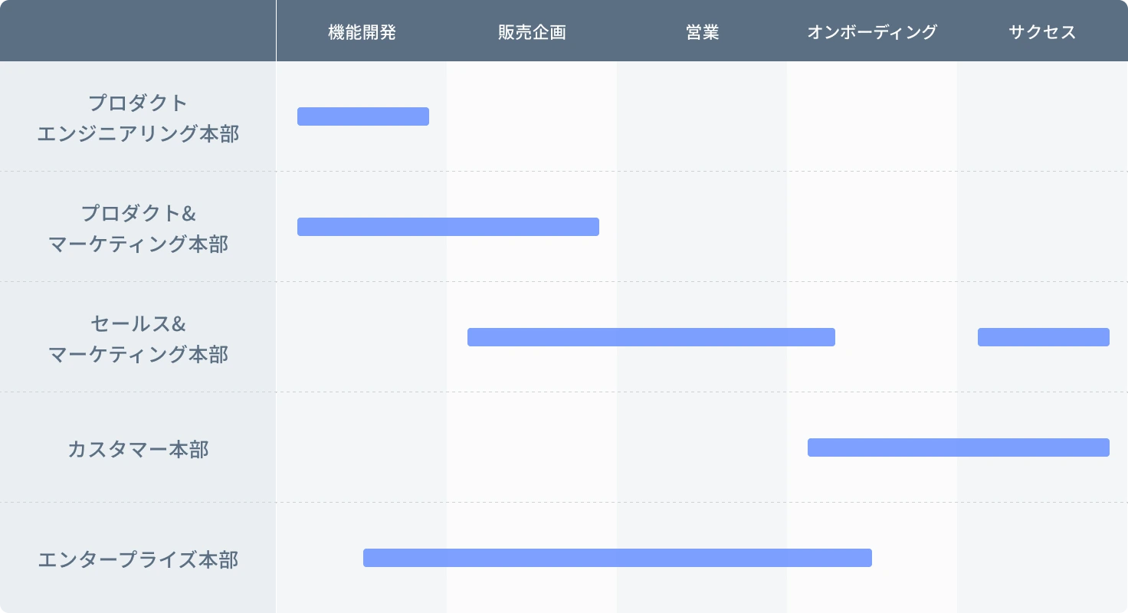Select the プロダクト&マーケティング本部 row label
The width and height of the screenshot is (1128, 613).
(x=138, y=228)
